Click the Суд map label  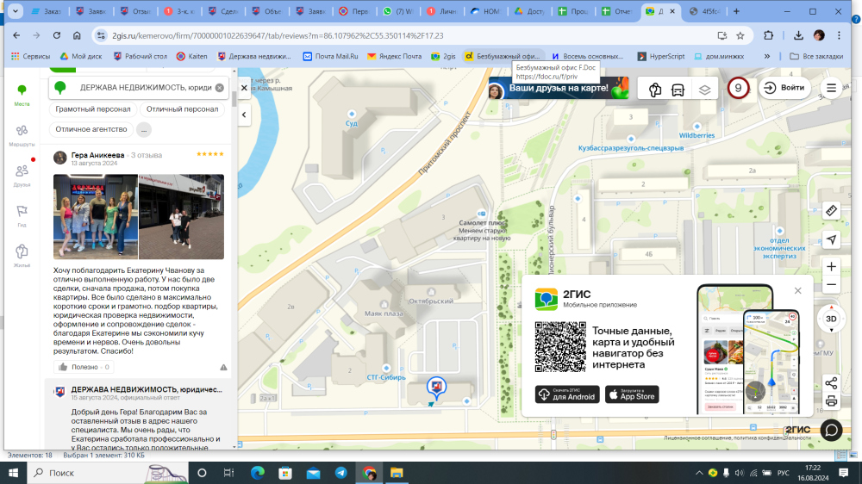[352, 123]
